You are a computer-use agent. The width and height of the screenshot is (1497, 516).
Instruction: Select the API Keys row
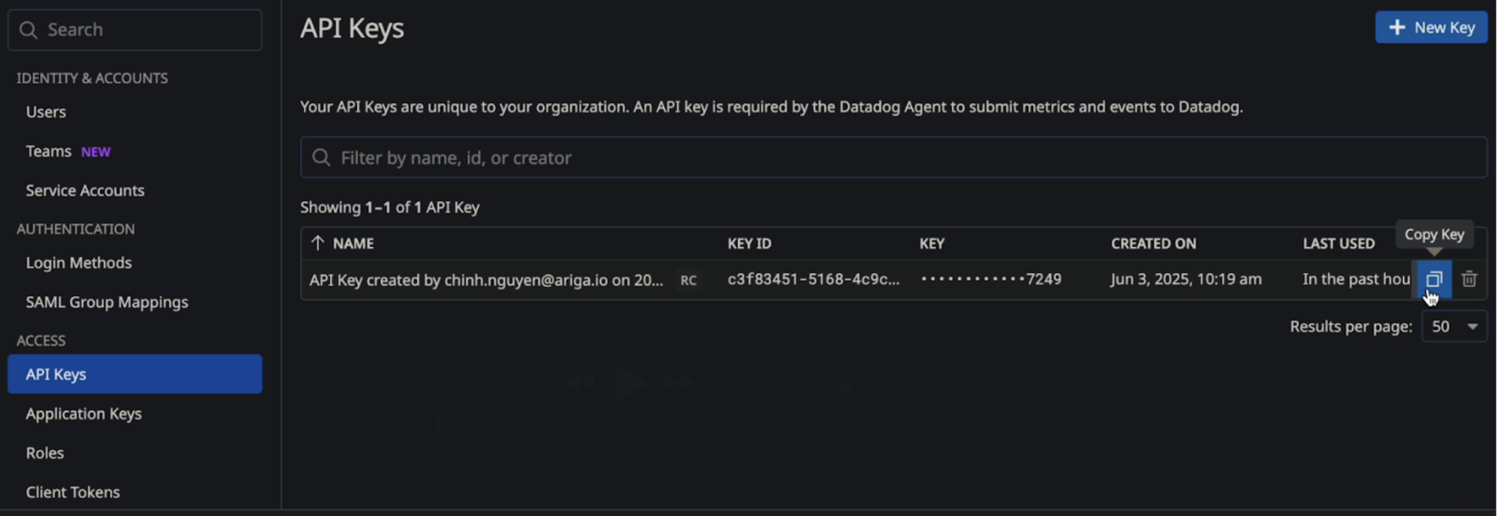pos(135,374)
